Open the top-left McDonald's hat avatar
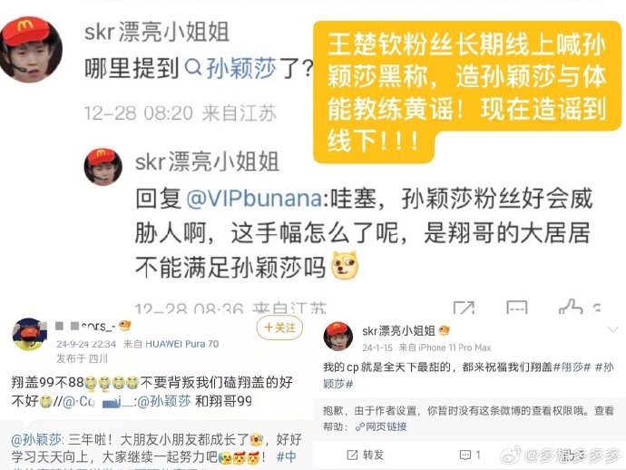Image resolution: width=626 pixels, height=470 pixels. [31, 49]
